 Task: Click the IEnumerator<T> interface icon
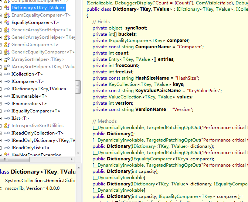pyautogui.click(x=7, y=104)
